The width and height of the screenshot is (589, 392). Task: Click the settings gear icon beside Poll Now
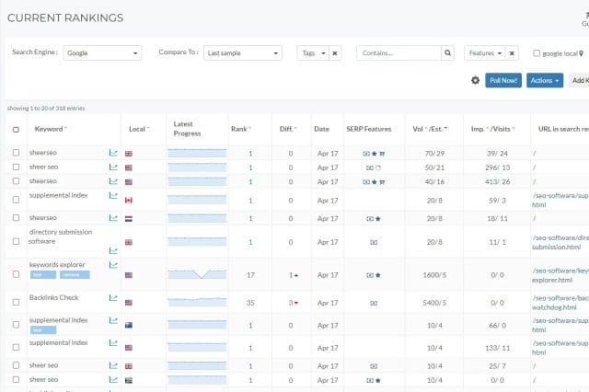(x=475, y=81)
